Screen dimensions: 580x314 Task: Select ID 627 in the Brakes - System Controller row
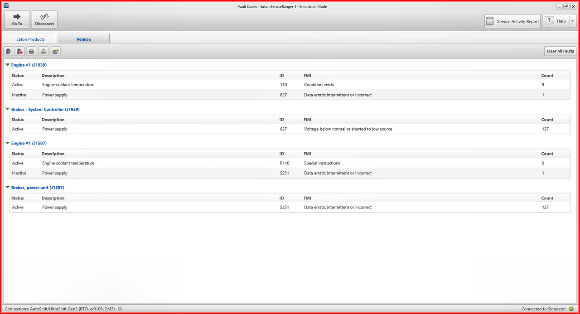tap(284, 129)
